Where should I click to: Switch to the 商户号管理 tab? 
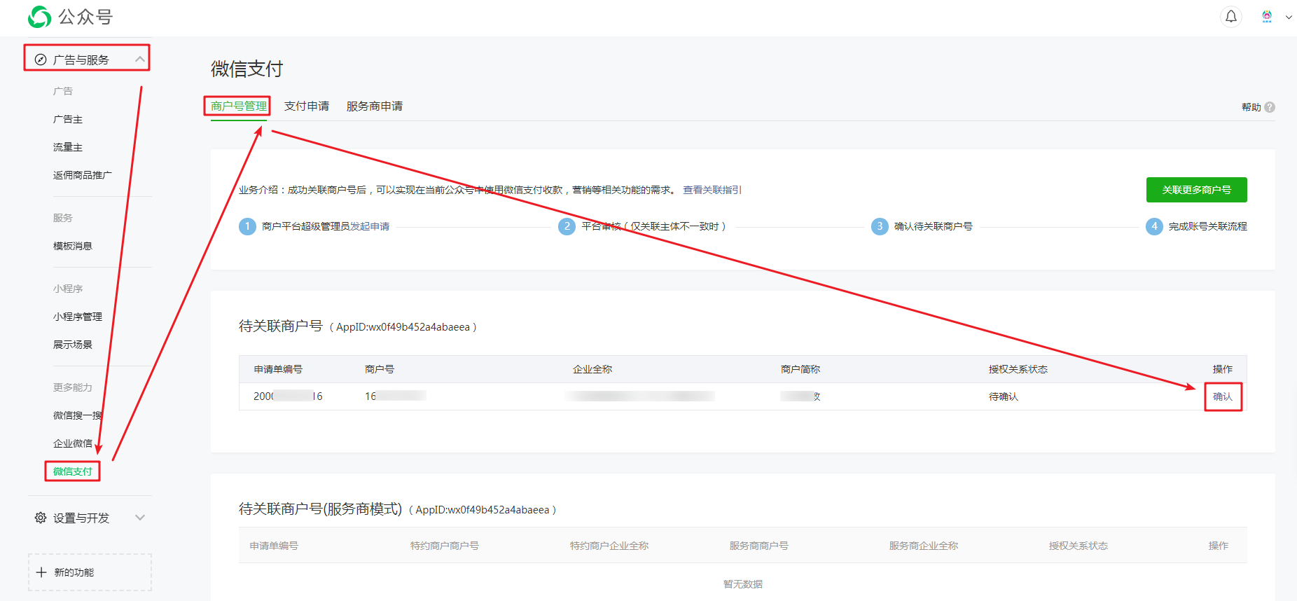pos(239,106)
